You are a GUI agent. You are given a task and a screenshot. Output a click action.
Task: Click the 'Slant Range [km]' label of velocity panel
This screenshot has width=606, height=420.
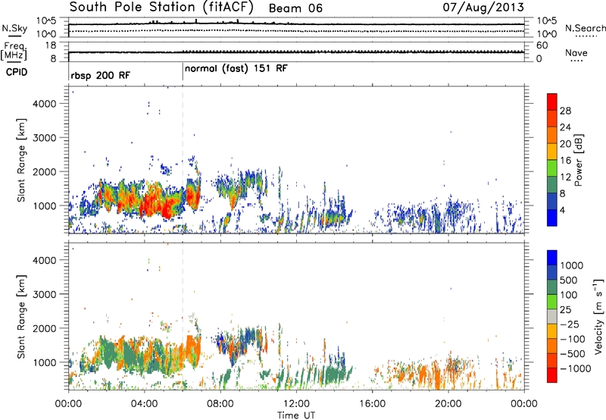click(x=21, y=317)
